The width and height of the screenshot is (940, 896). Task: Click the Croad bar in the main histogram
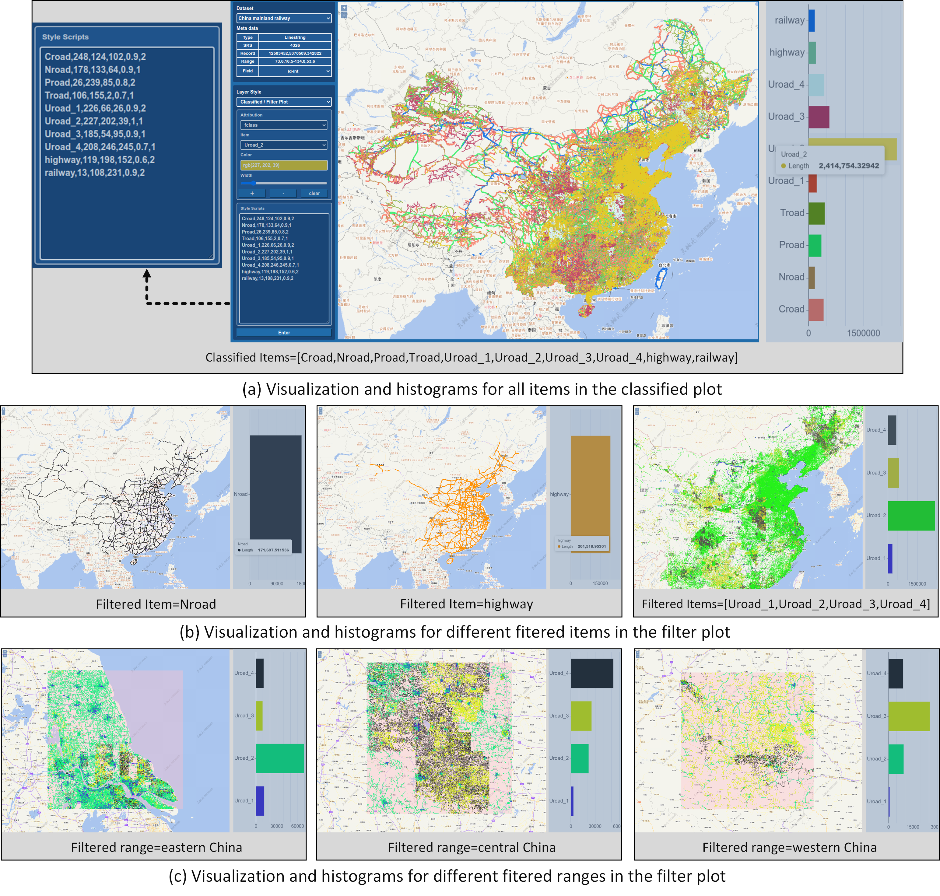[x=816, y=310]
